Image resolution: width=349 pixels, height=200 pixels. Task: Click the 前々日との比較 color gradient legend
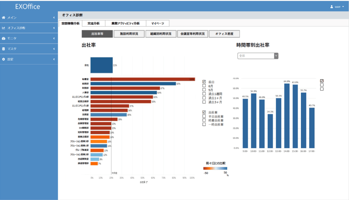pos(215,168)
